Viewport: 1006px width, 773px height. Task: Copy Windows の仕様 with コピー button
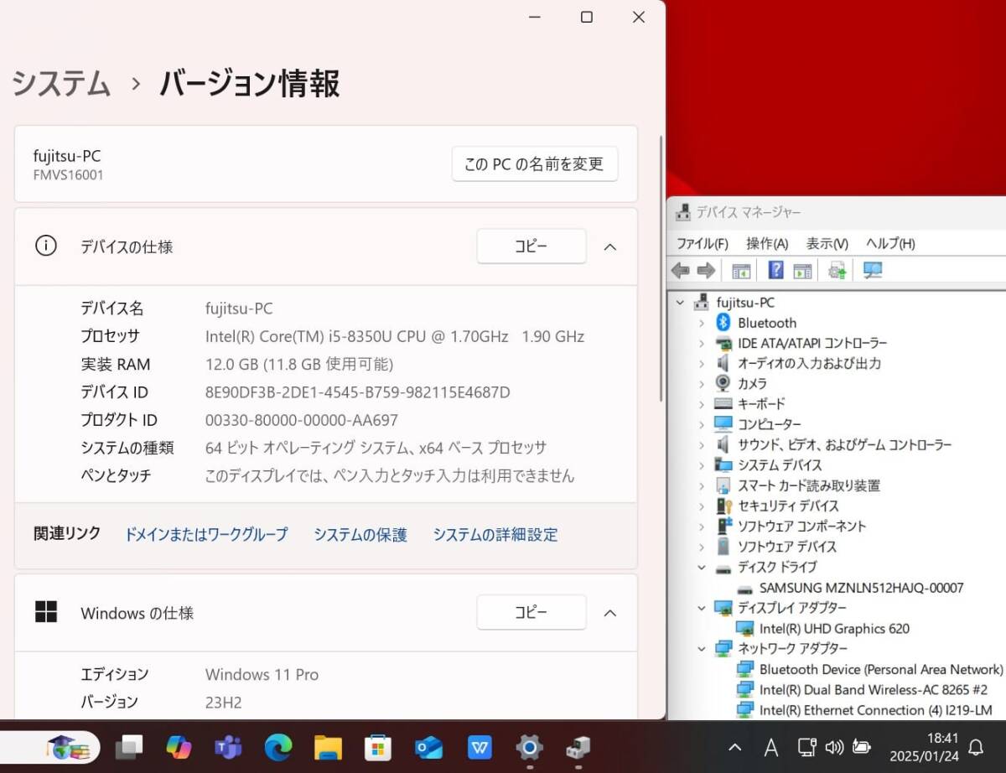(x=532, y=613)
